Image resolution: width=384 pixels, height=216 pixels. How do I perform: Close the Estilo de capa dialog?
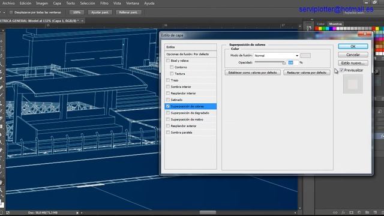pos(365,34)
